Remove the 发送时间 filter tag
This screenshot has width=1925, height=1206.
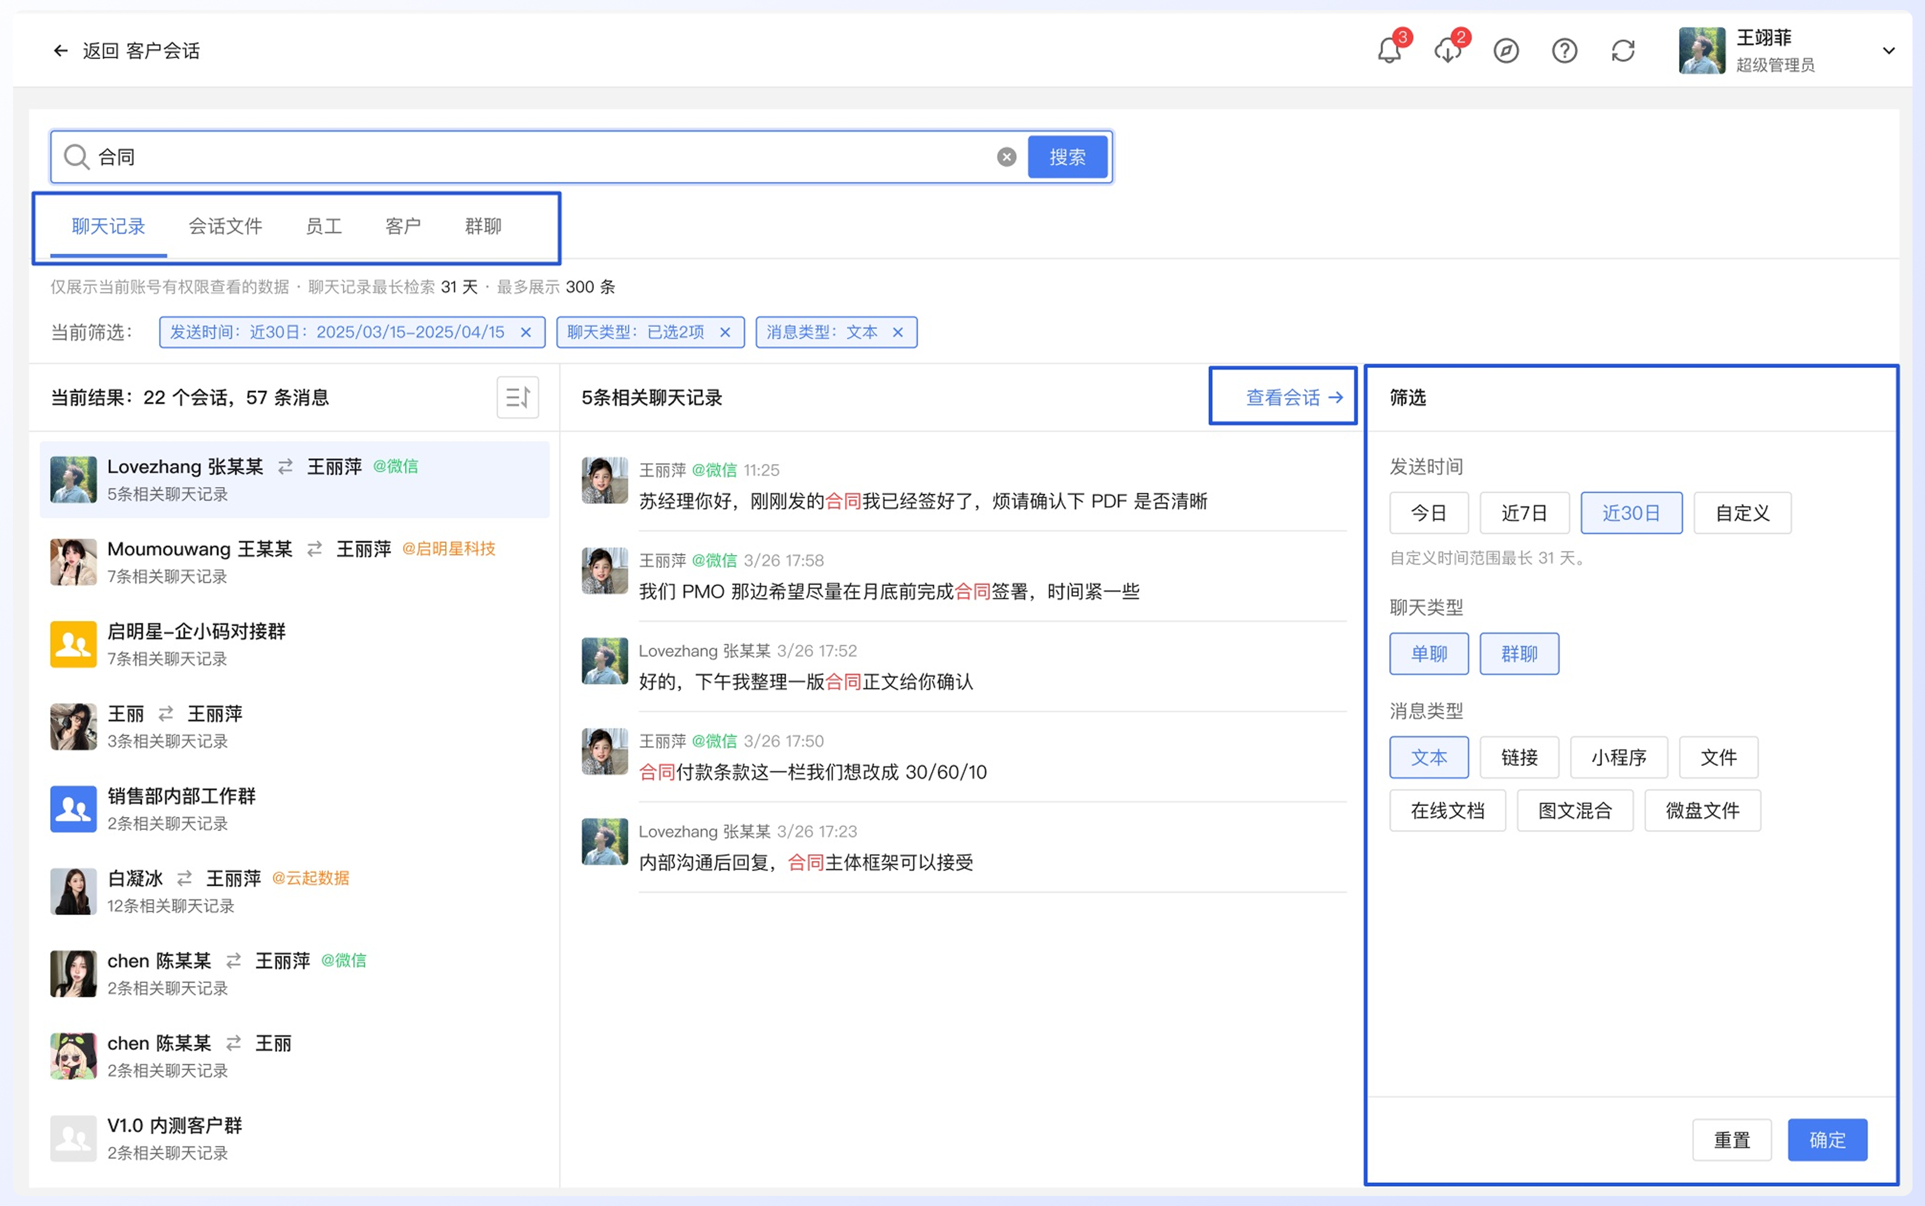point(526,333)
